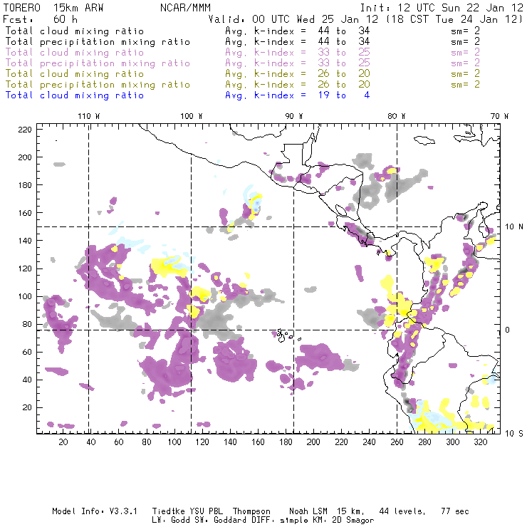Click 'Valid: 00 UTC Wed 25 Jan 12' text
This screenshot has width=527, height=527.
(293, 19)
